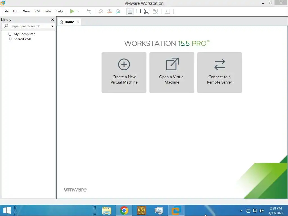Open the Tabs menu
This screenshot has width=288, height=216.
(x=48, y=11)
